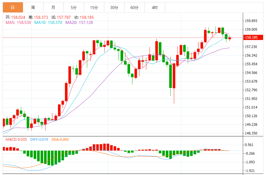This screenshot has width=266, height=175.
Task: Click the MACD:0.035 indicator label
Action: [x=16, y=140]
